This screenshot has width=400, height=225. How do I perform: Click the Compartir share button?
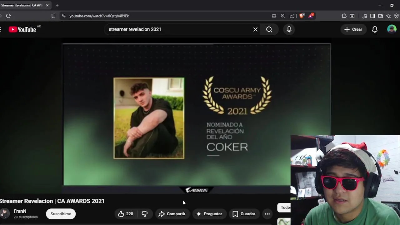(x=172, y=214)
